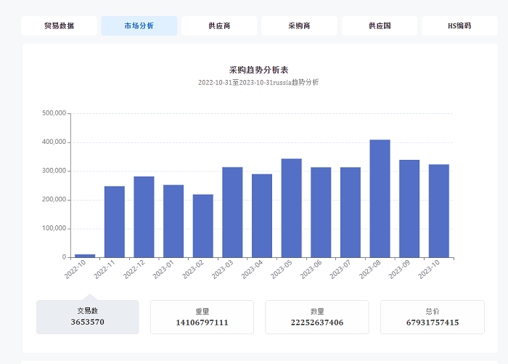Select the 重量 14106797111 card

(202, 317)
